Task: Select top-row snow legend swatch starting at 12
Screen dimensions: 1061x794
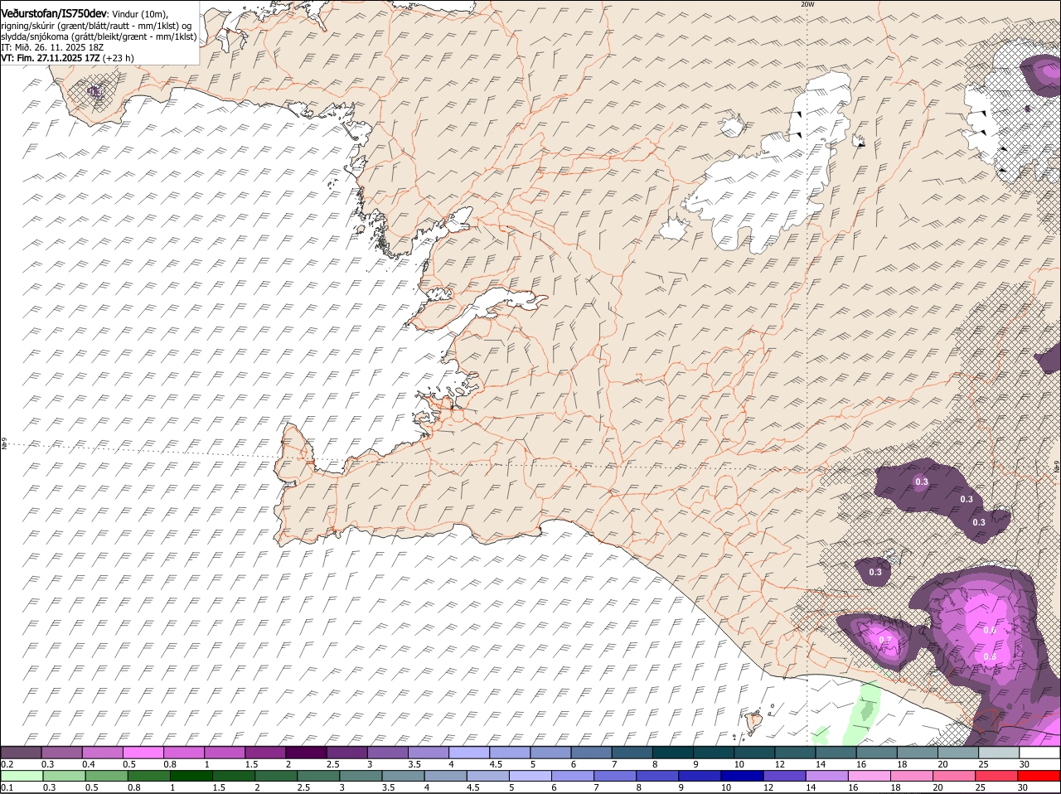Action: click(795, 753)
